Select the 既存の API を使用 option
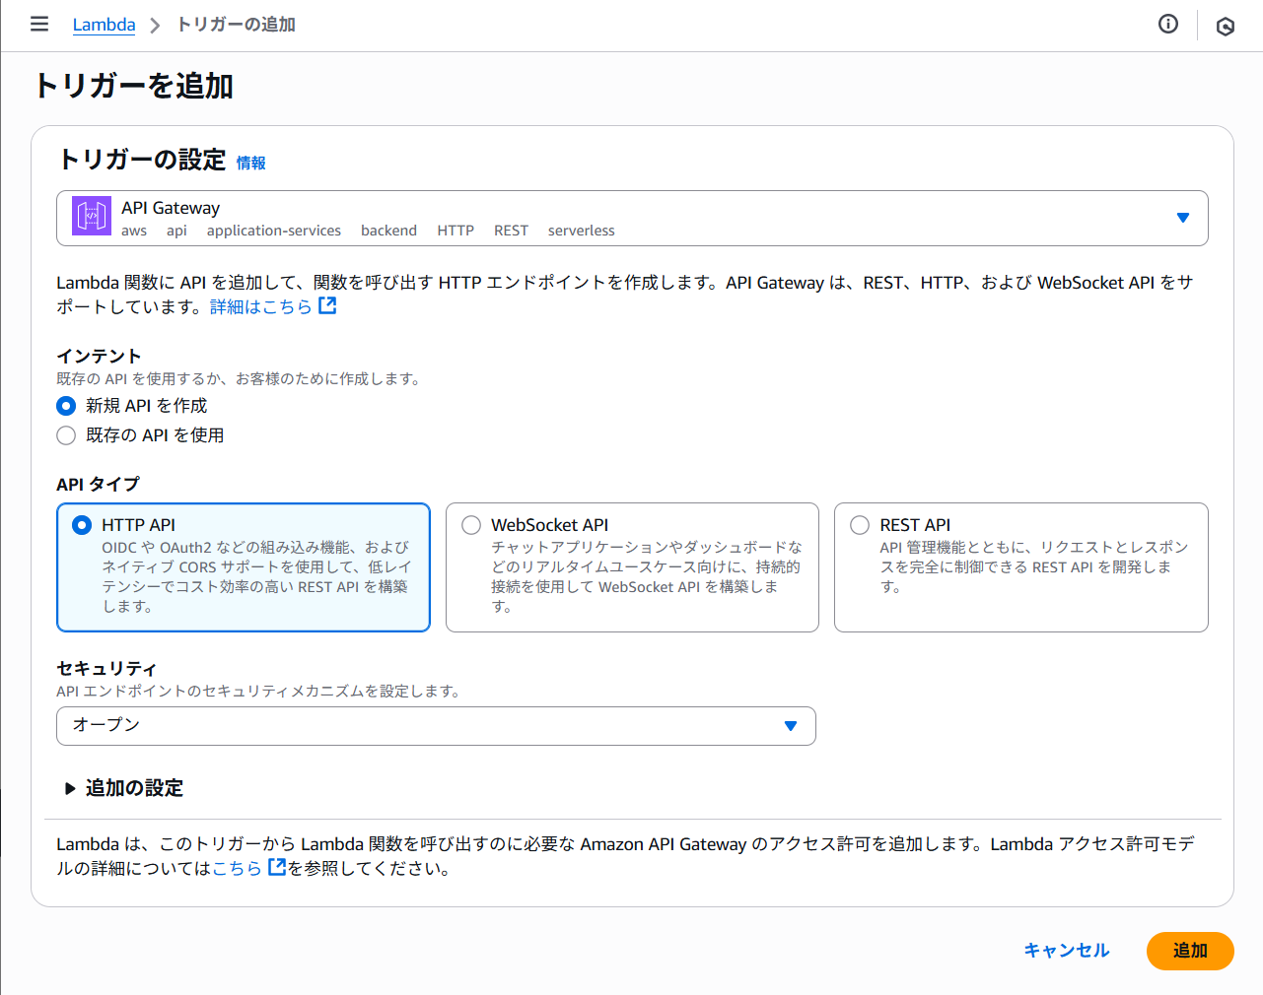Viewport: 1263px width, 995px height. [66, 435]
